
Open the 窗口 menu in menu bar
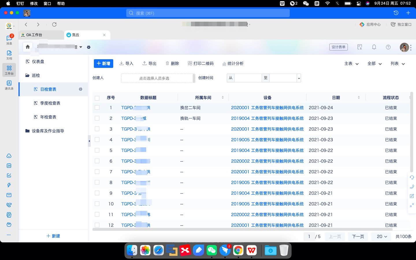[47, 3]
